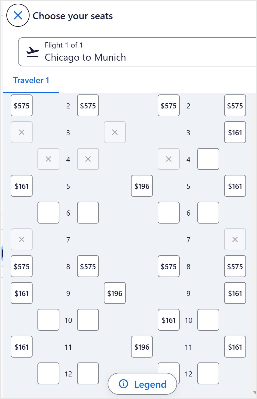Screen dimensions: 257x399
Task: Click the blocked aisle seat X in row 7 left
Action: pos(21,239)
